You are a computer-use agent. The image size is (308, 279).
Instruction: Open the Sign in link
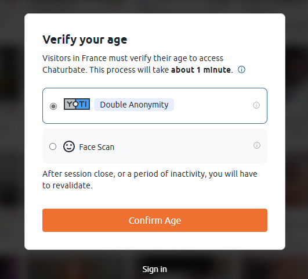[155, 269]
